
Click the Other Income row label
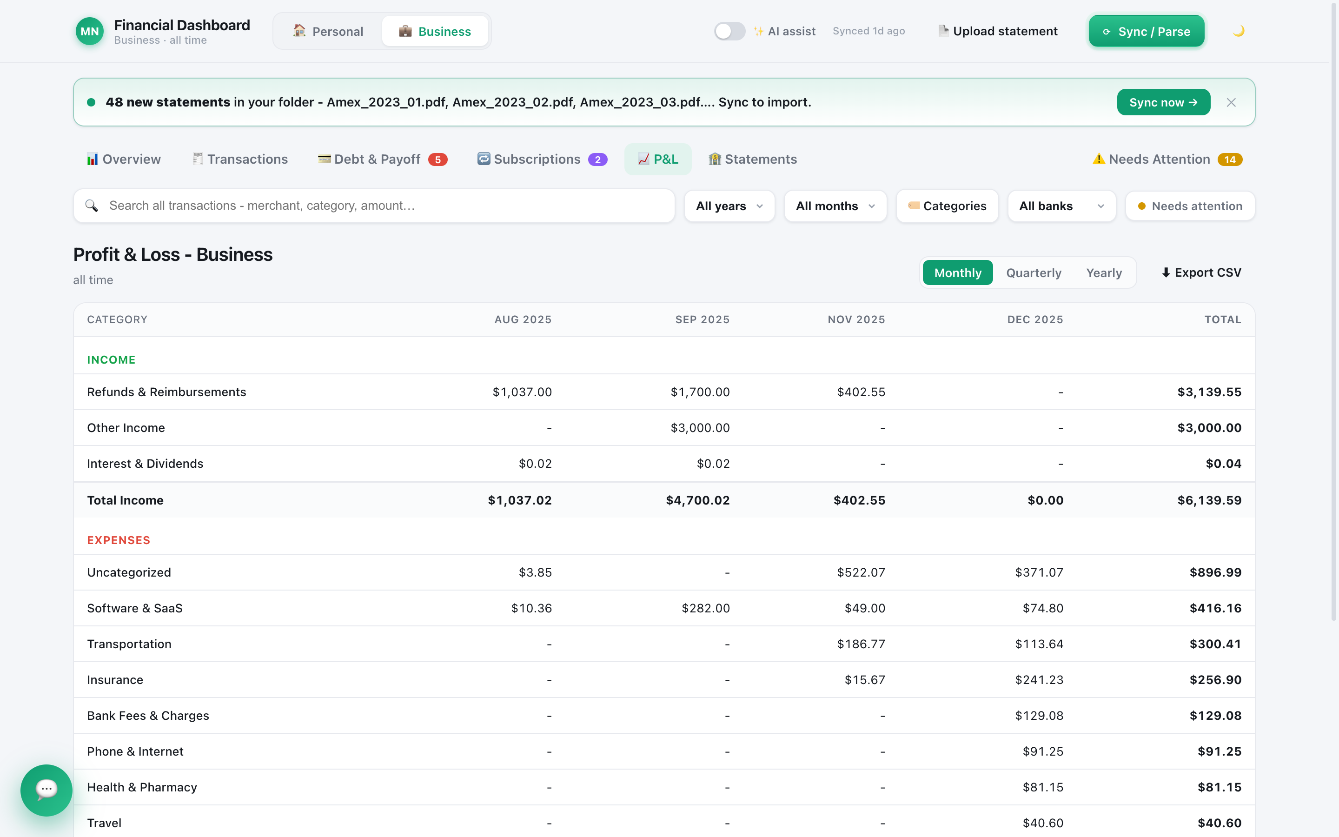[126, 428]
